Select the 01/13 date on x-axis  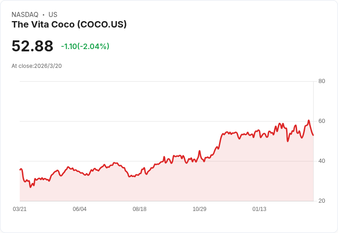(x=259, y=209)
